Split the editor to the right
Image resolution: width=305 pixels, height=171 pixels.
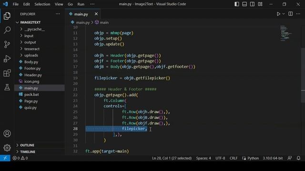[290, 14]
